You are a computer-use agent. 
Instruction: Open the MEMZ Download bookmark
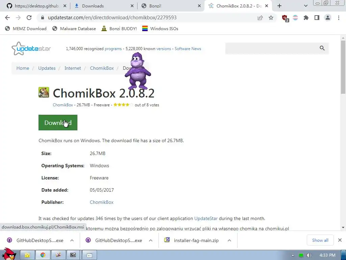[x=26, y=29]
